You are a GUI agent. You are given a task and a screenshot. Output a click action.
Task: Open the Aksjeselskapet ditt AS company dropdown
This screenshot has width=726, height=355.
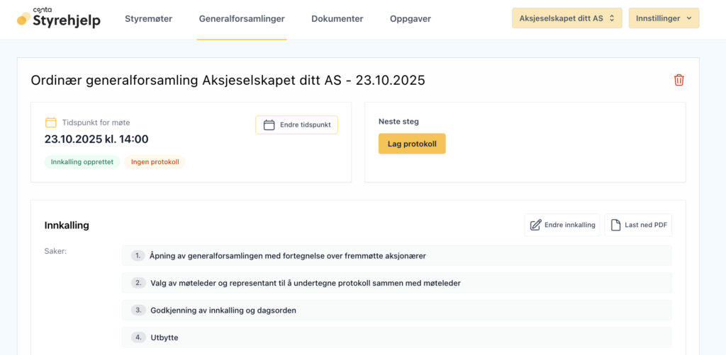[566, 18]
